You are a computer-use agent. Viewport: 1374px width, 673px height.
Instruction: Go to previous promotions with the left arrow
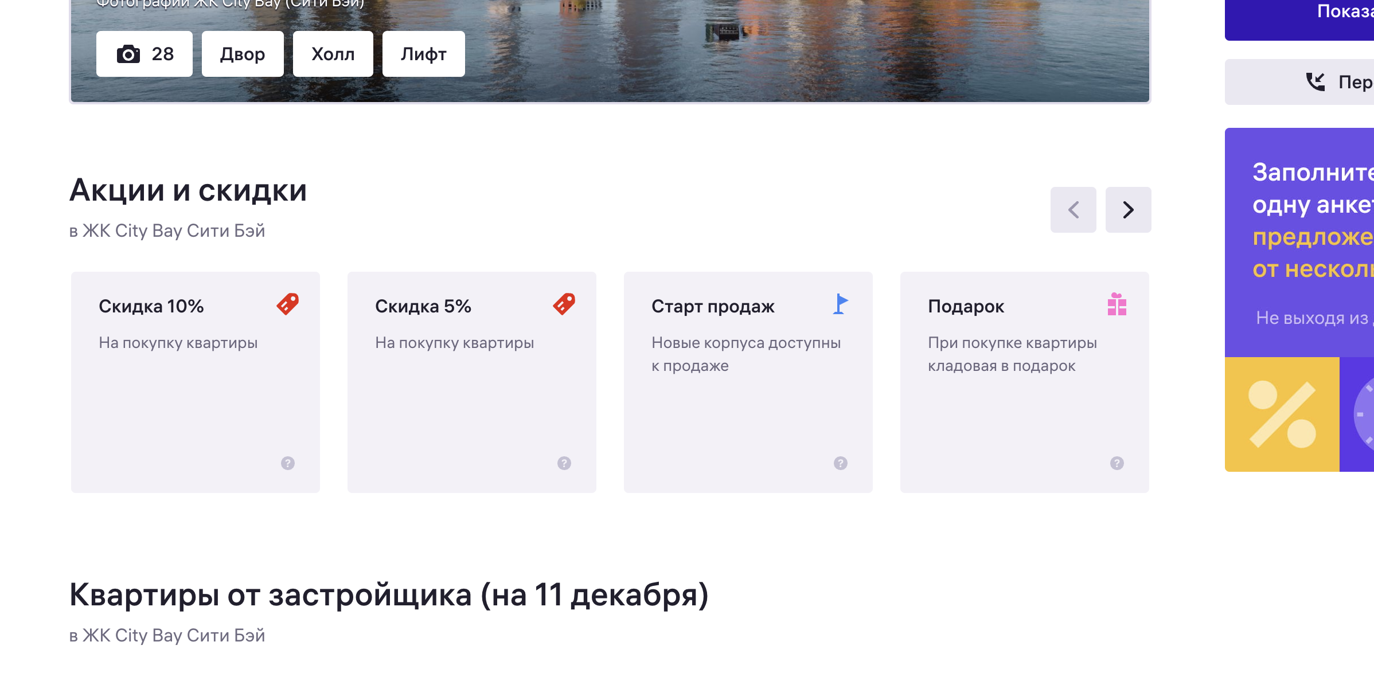1073,210
